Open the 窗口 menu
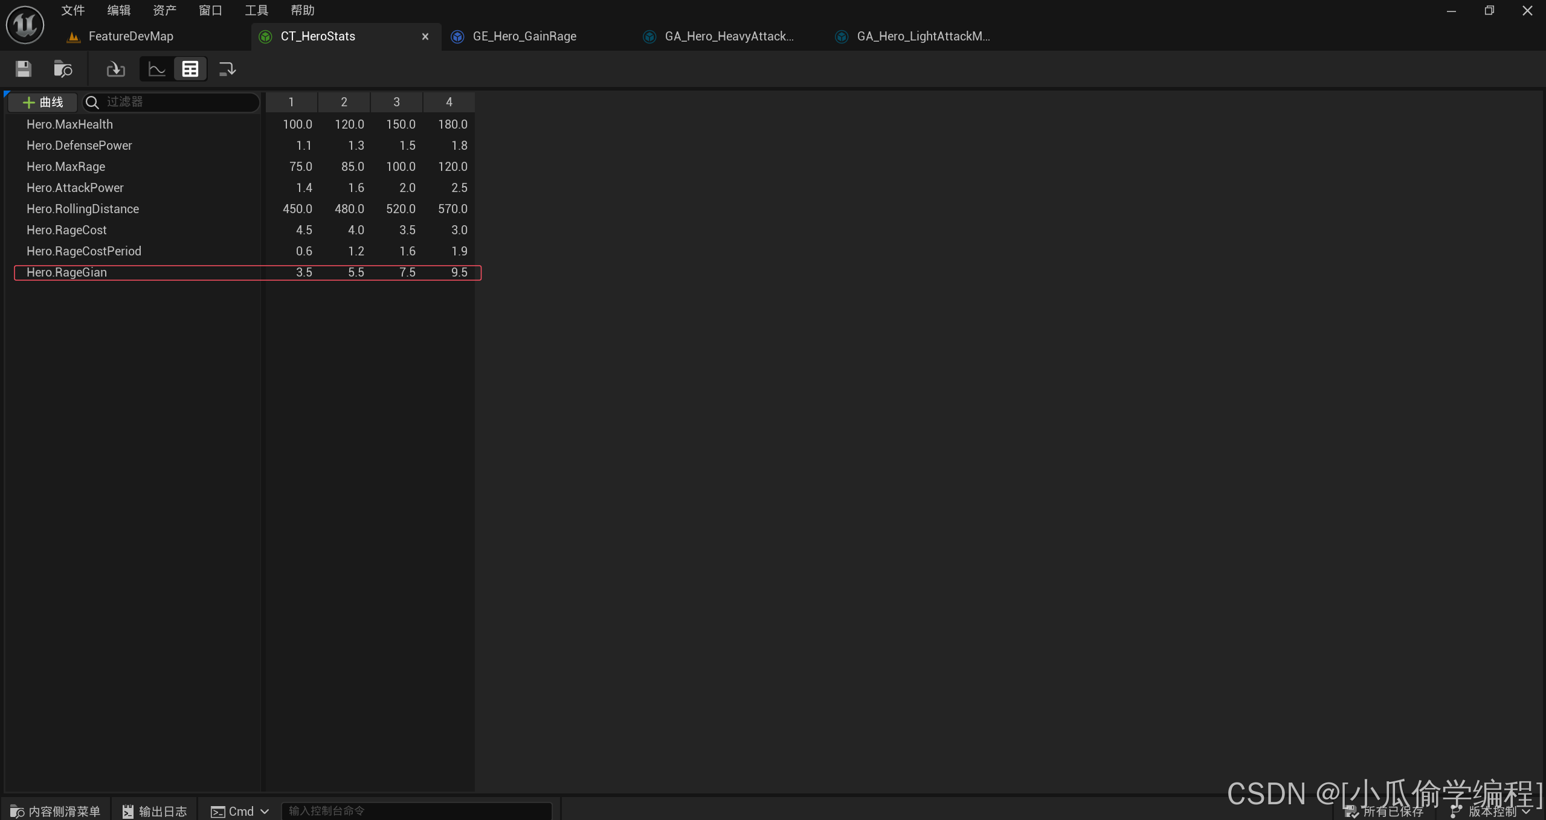This screenshot has height=820, width=1546. (x=211, y=10)
